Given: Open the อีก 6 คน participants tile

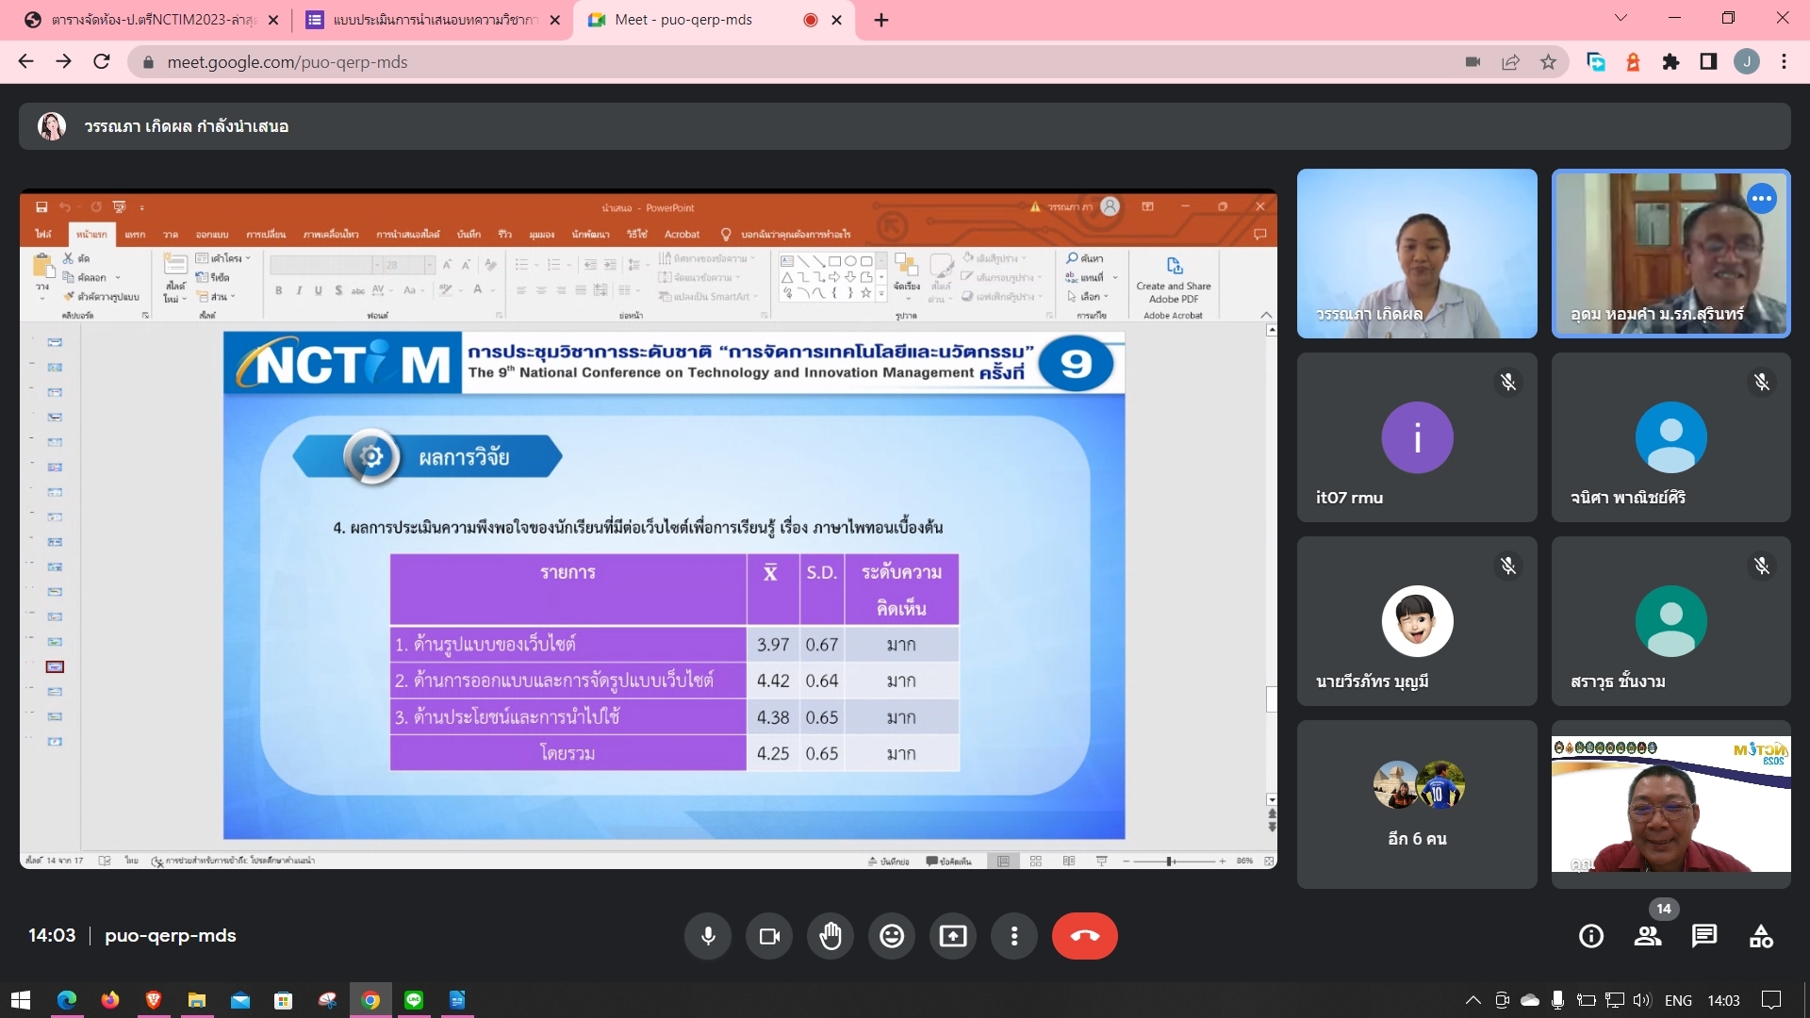Looking at the screenshot, I should pos(1417,804).
